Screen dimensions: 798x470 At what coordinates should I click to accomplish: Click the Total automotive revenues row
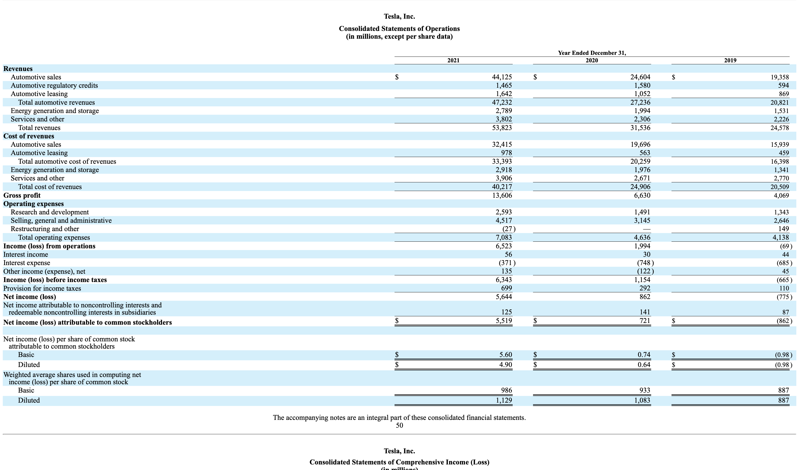[x=56, y=102]
